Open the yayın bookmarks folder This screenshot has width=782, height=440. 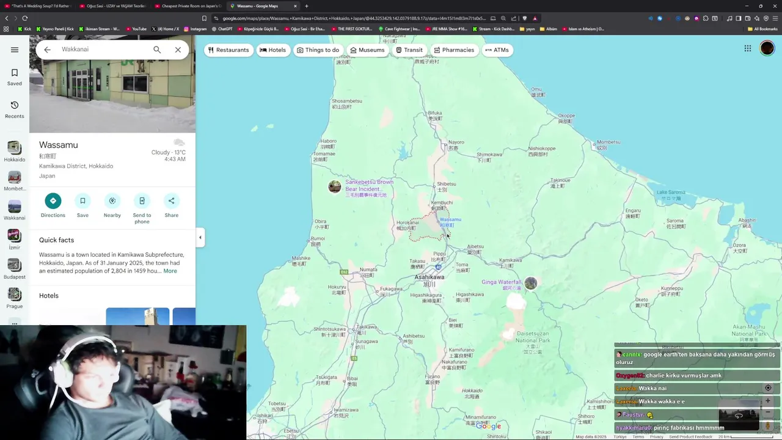coord(527,29)
